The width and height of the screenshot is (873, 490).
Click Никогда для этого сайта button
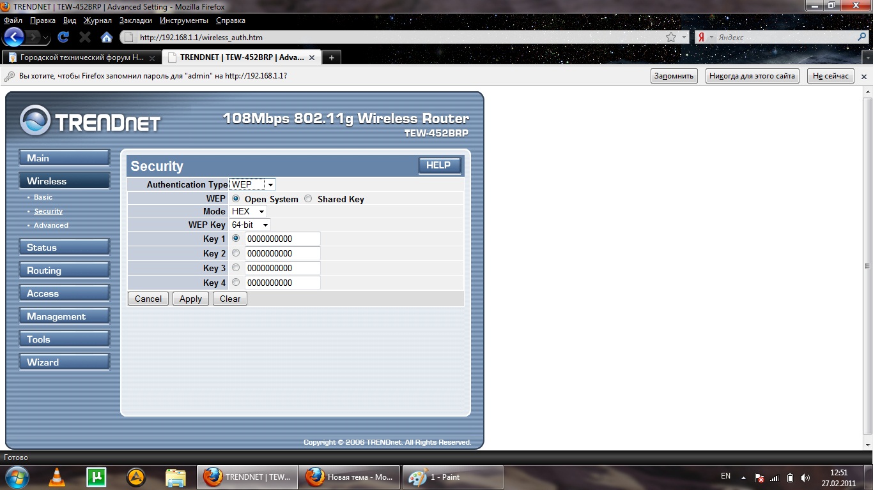pyautogui.click(x=752, y=76)
